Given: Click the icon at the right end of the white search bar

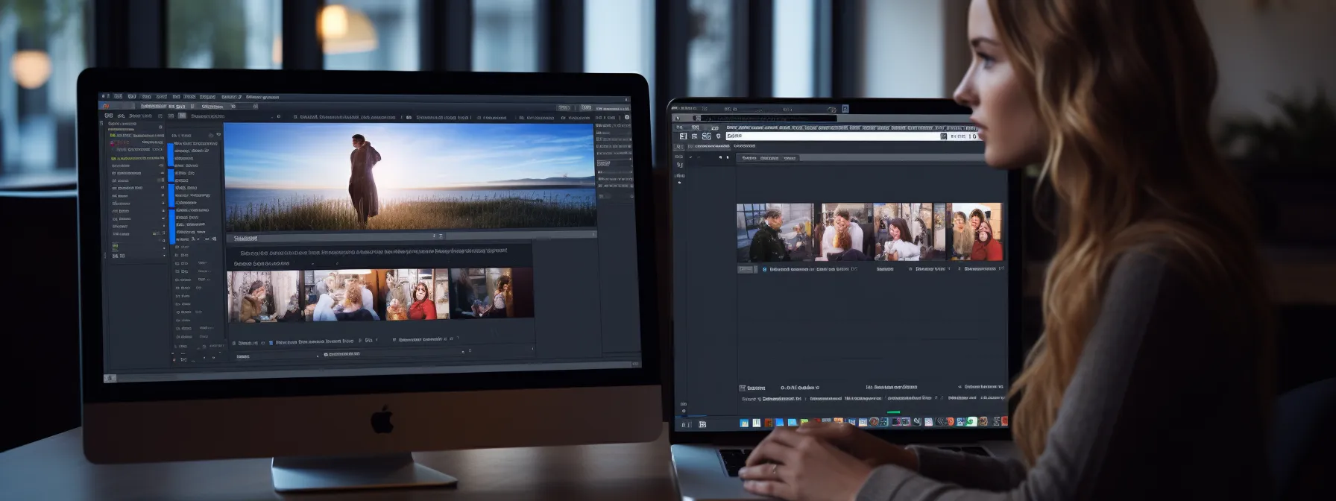Looking at the screenshot, I should 944,136.
